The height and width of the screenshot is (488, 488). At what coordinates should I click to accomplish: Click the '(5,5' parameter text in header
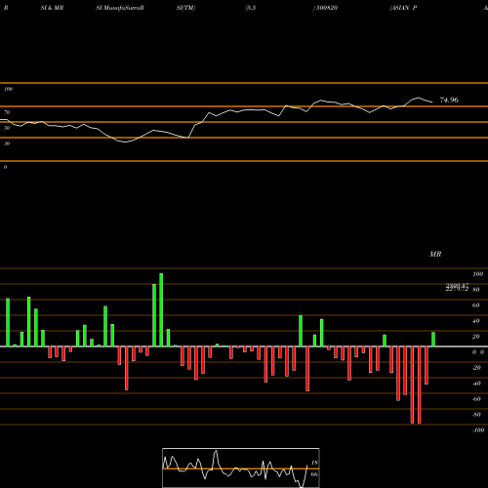pos(251,8)
